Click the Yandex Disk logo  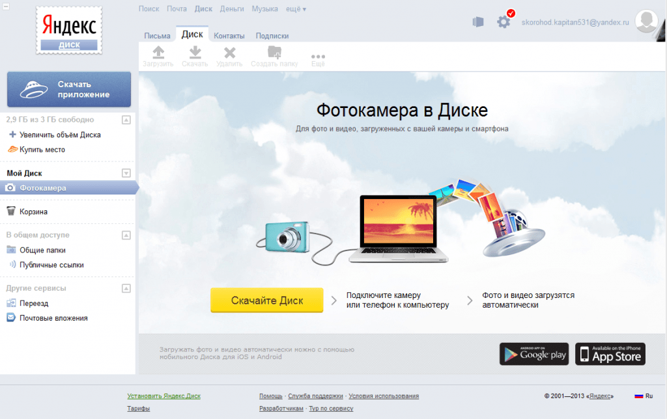coord(69,31)
